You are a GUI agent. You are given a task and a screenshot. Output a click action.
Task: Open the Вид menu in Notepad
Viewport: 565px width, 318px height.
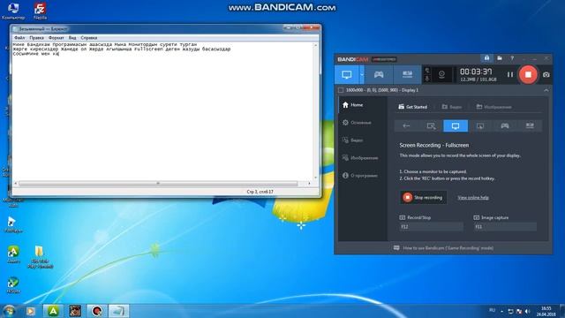click(x=72, y=37)
